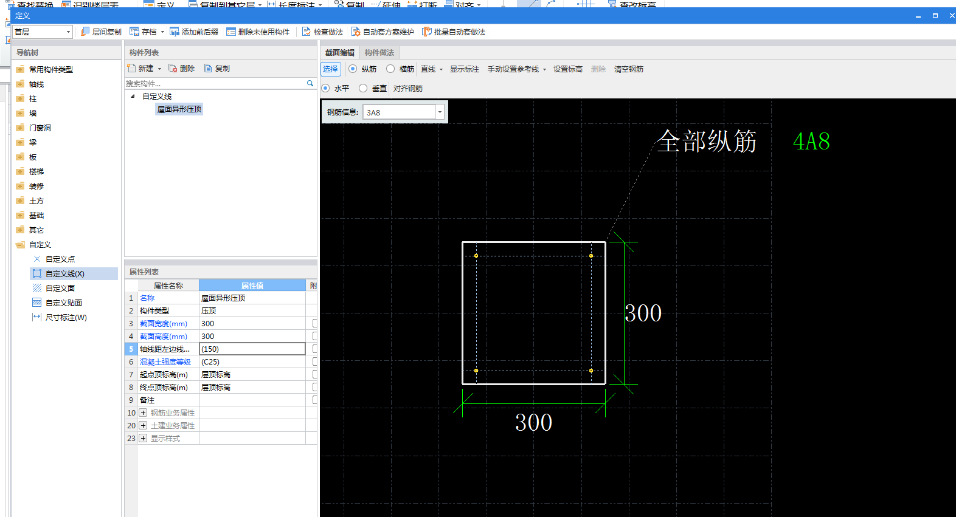The width and height of the screenshot is (956, 517).
Task: Click the 删除未使用构件 icon
Action: coord(231,32)
